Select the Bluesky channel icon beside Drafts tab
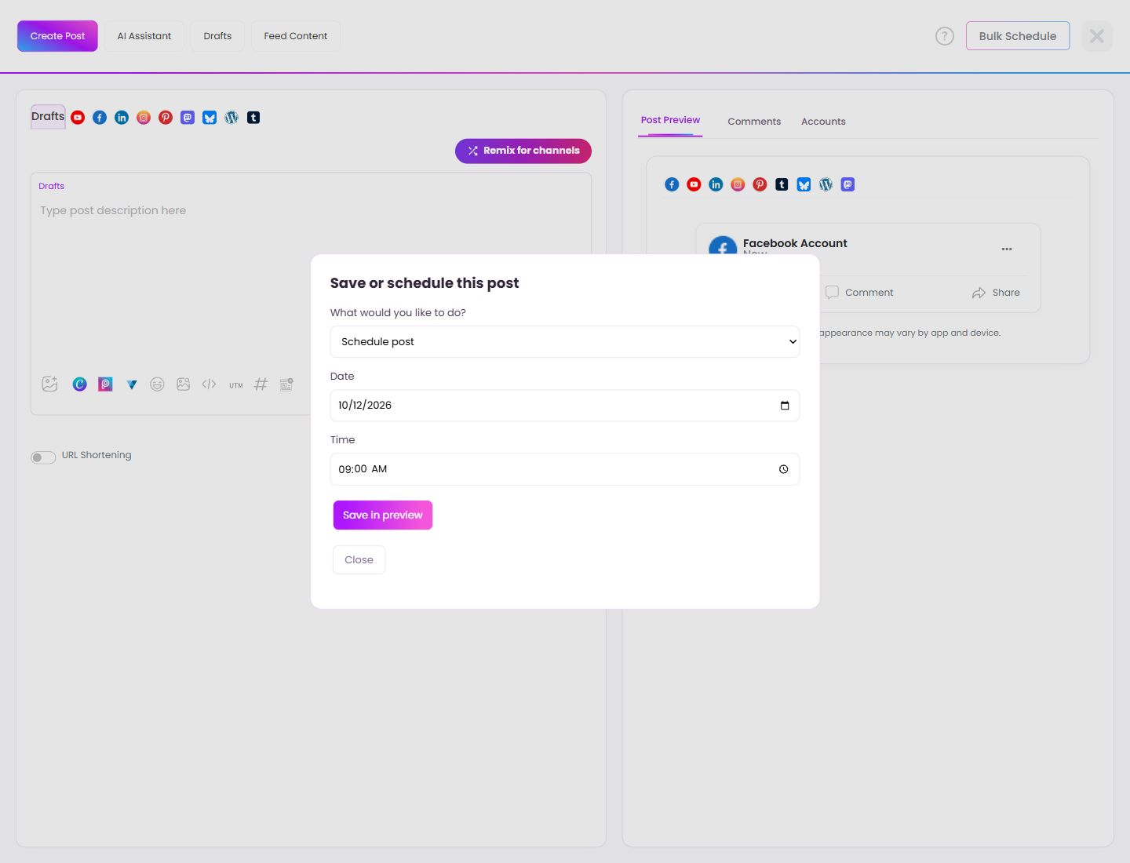 [210, 118]
